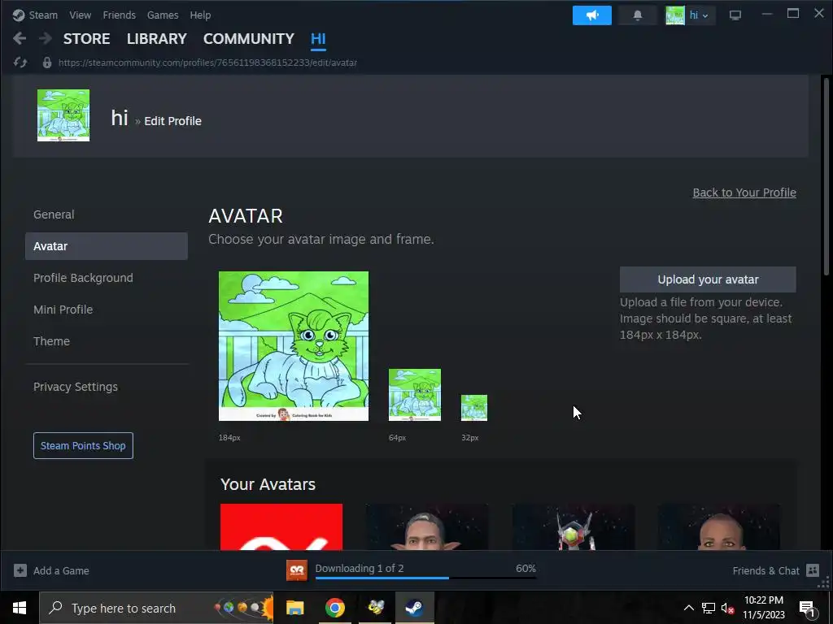Show hidden system tray icons
The width and height of the screenshot is (833, 624).
tap(688, 608)
